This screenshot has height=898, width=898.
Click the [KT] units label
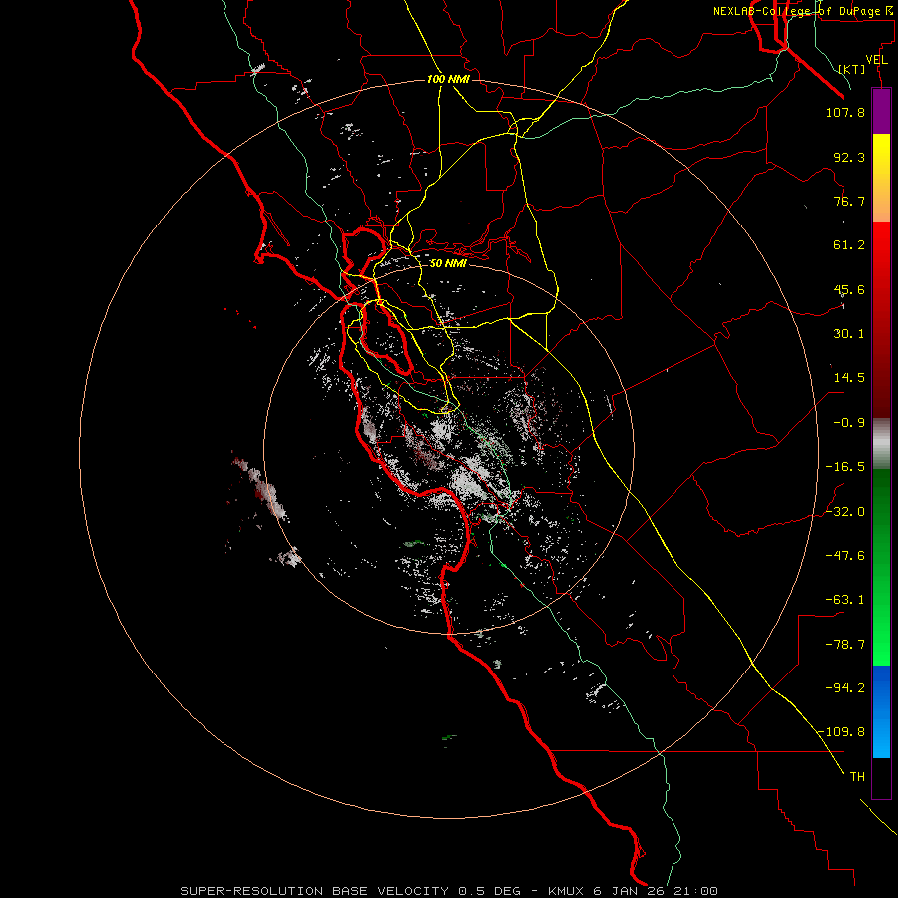point(852,69)
